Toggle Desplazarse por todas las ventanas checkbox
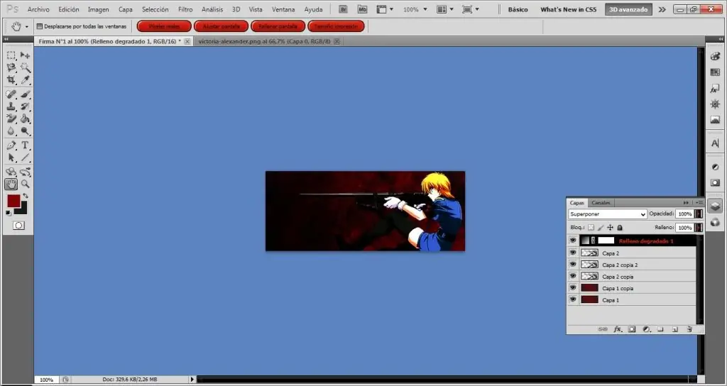The image size is (727, 386). point(40,26)
